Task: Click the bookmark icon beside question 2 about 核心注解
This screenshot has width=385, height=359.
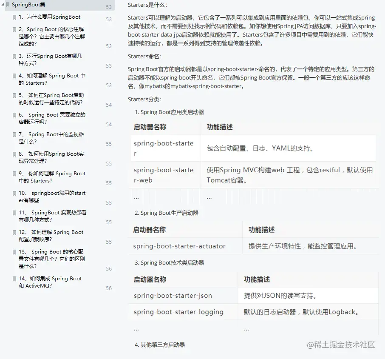Action: (14, 29)
